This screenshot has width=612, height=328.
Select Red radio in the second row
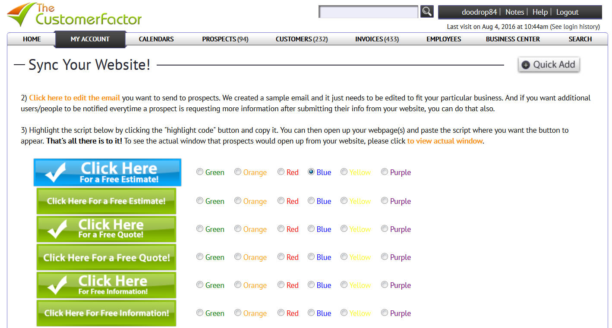[281, 201]
